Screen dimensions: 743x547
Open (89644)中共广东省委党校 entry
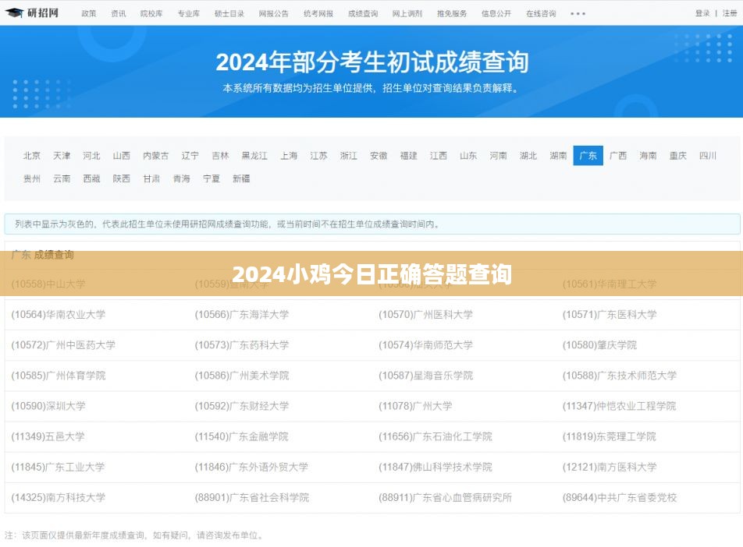coord(620,498)
